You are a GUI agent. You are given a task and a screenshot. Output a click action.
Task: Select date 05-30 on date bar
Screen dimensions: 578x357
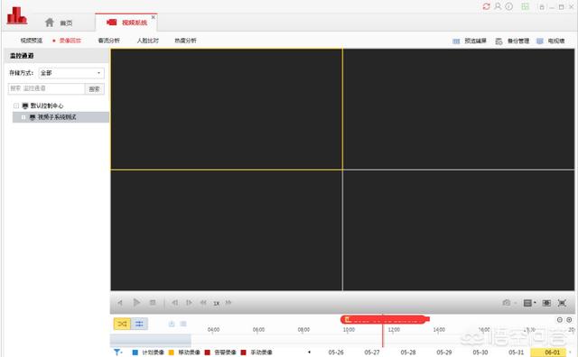(x=480, y=352)
